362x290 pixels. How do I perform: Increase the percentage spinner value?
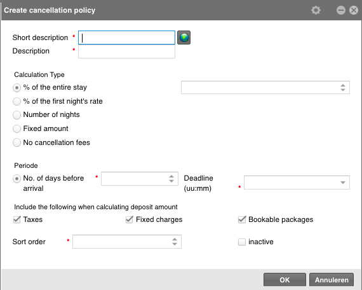coord(343,85)
